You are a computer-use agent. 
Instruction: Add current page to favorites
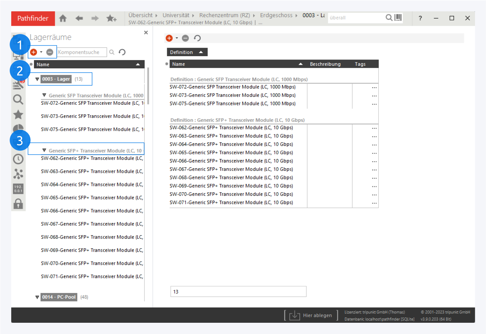point(111,19)
